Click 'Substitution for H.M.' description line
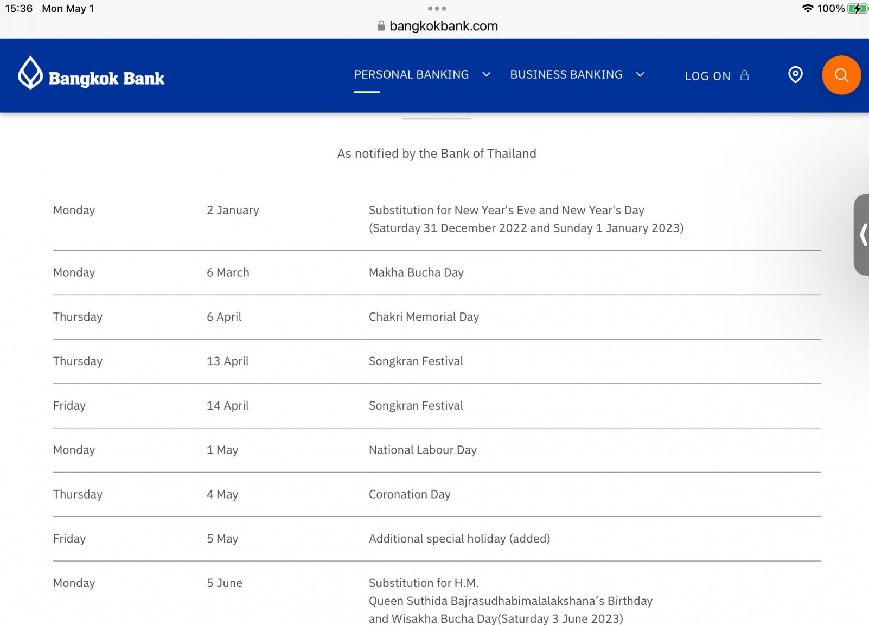869x625 pixels. 424,583
